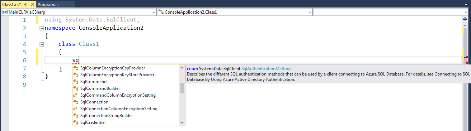This screenshot has width=471, height=131.
Task: Click the class icon beside SqlColumnEncryptionKeyStoreProvider
Action: [x=76, y=75]
